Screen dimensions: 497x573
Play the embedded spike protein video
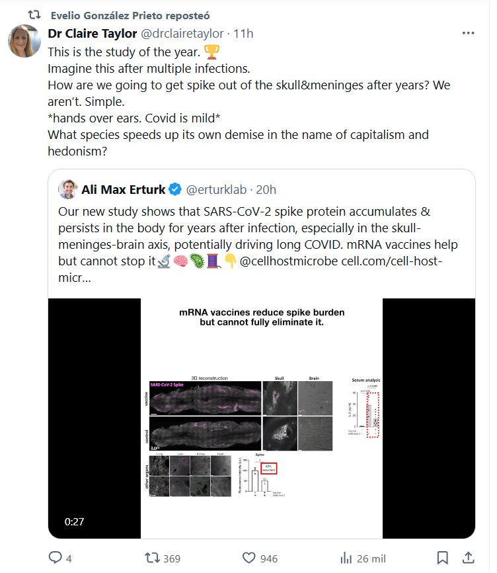[261, 418]
